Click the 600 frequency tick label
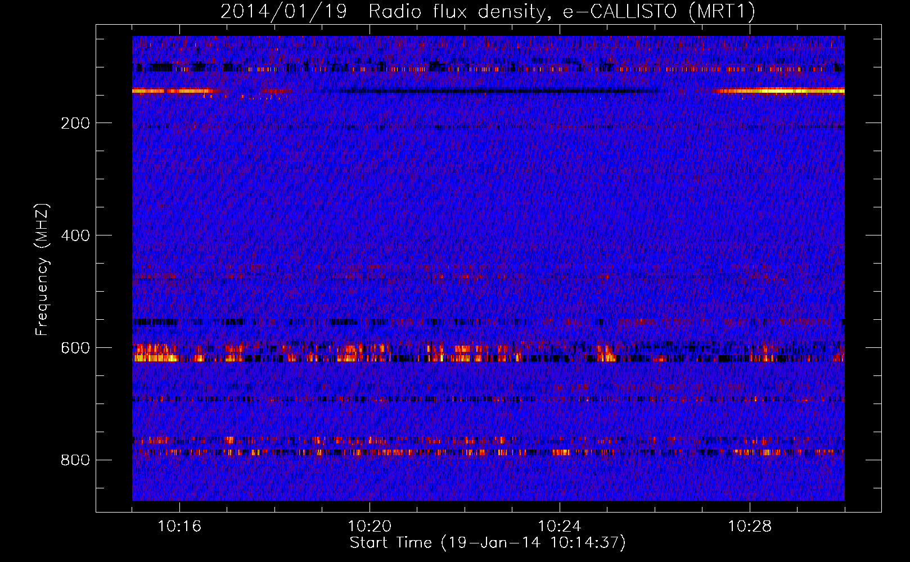910x562 pixels. coord(75,348)
